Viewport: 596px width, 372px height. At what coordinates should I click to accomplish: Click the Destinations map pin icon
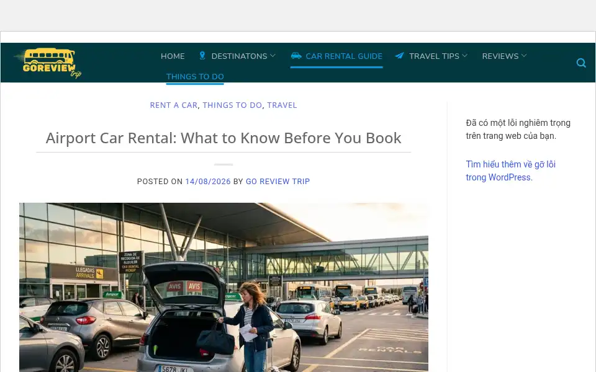[202, 56]
